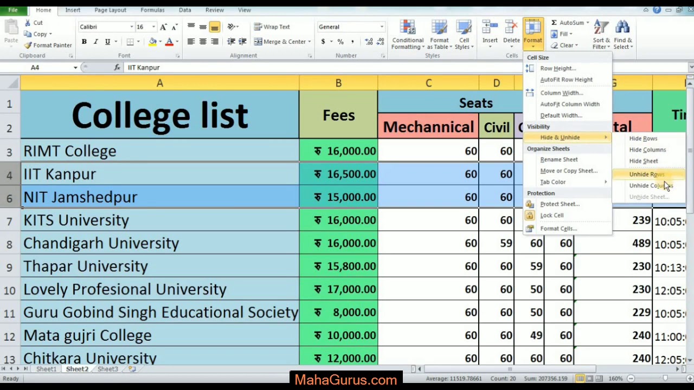Open the File tab
Image resolution: width=694 pixels, height=390 pixels.
[x=12, y=10]
